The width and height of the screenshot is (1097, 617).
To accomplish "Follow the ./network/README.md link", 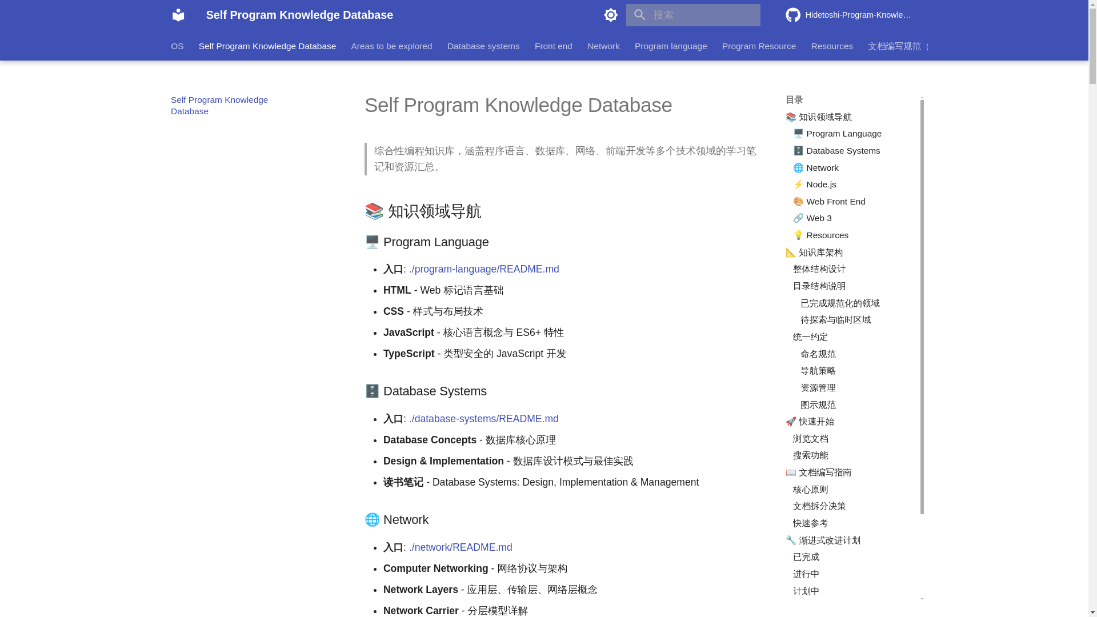I will point(460,547).
